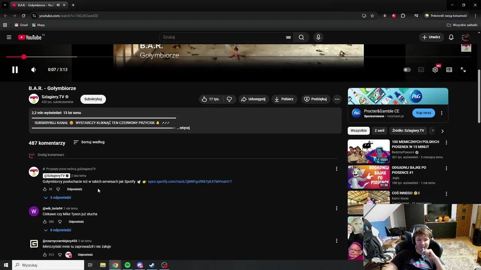Open the Spotify track link in pinned comment

[x=190, y=181]
